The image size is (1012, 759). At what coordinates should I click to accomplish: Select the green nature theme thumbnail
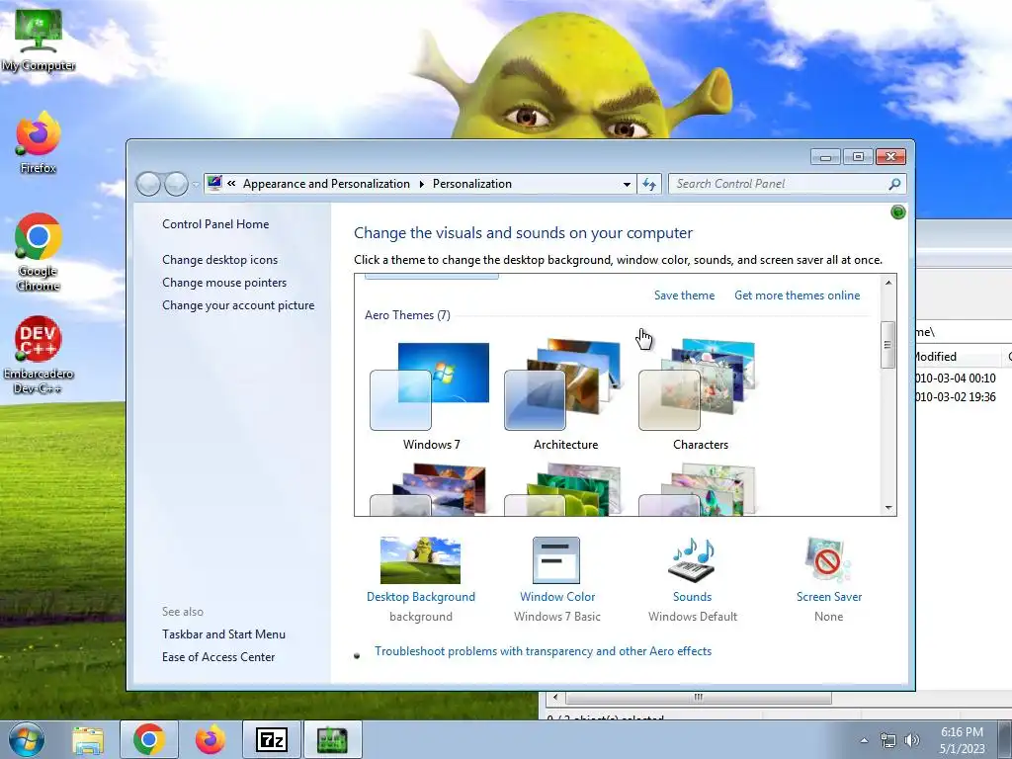pos(564,489)
